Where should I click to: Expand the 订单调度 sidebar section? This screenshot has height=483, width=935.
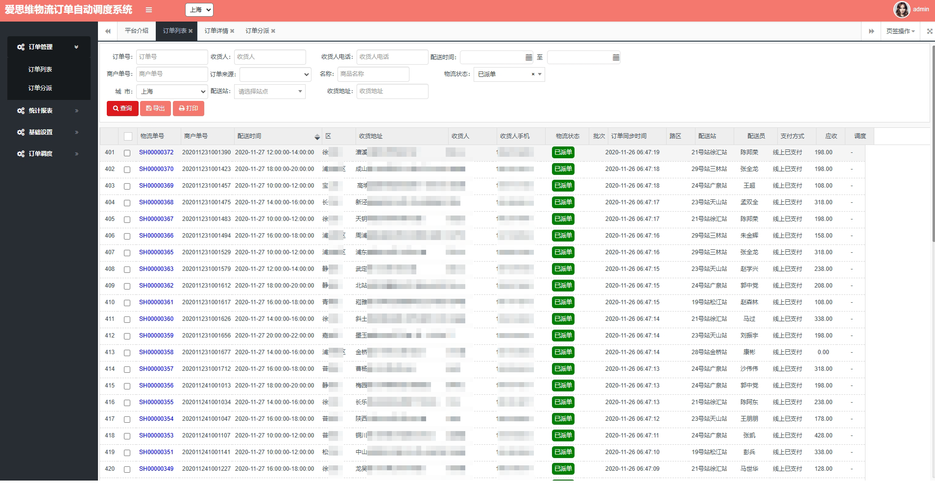click(x=76, y=154)
